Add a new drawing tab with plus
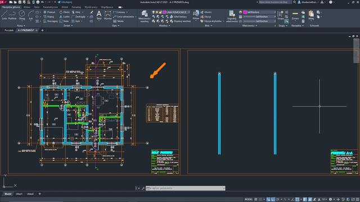The width and height of the screenshot is (360, 202). pos(42,30)
